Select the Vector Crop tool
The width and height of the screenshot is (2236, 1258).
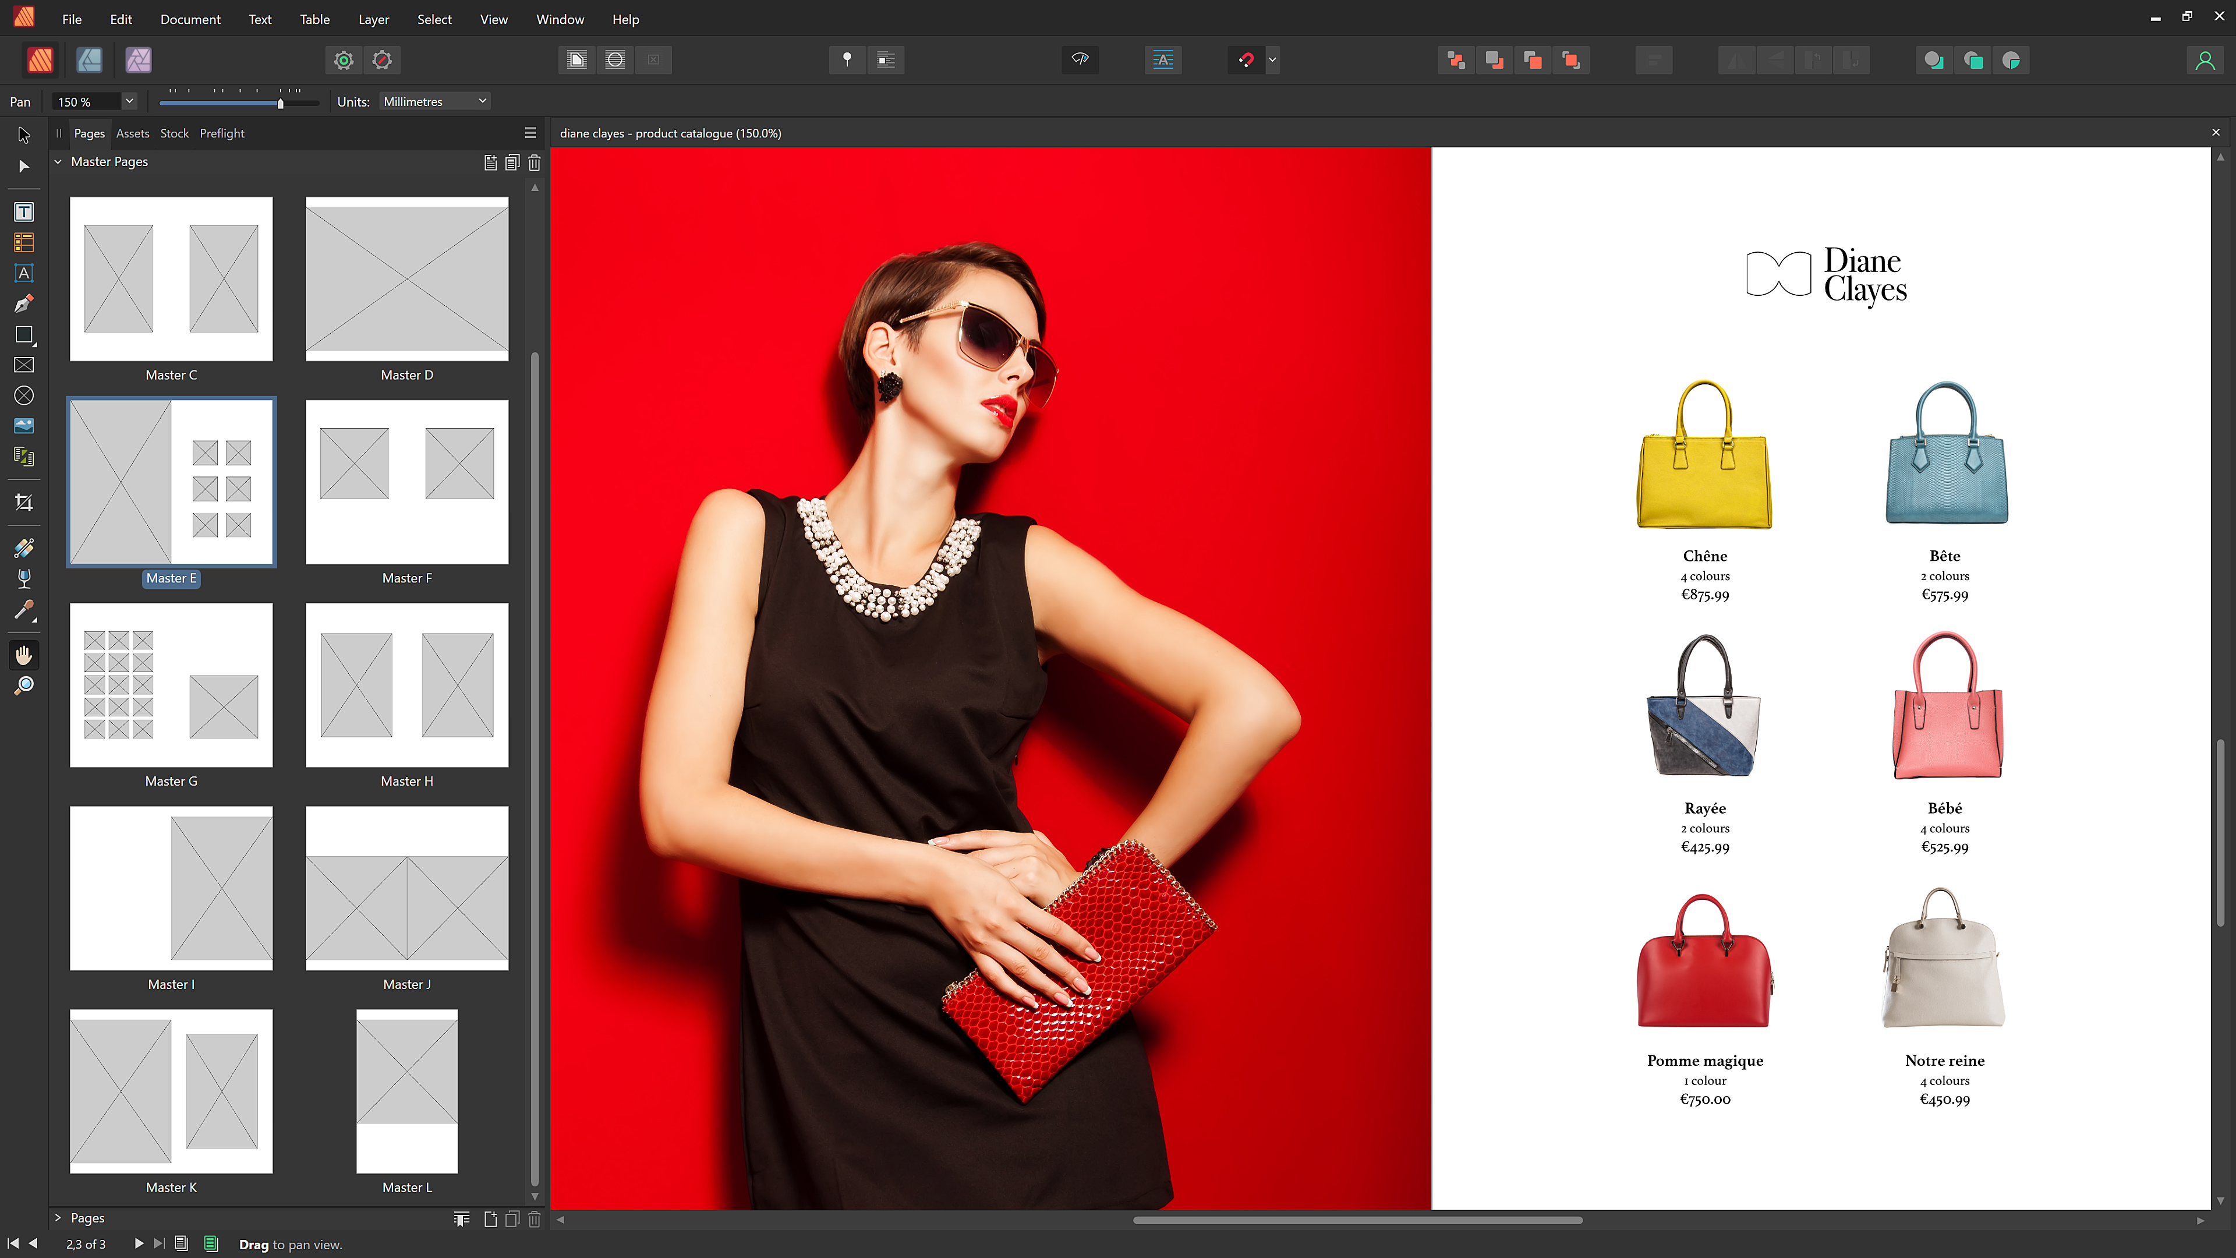coord(23,501)
